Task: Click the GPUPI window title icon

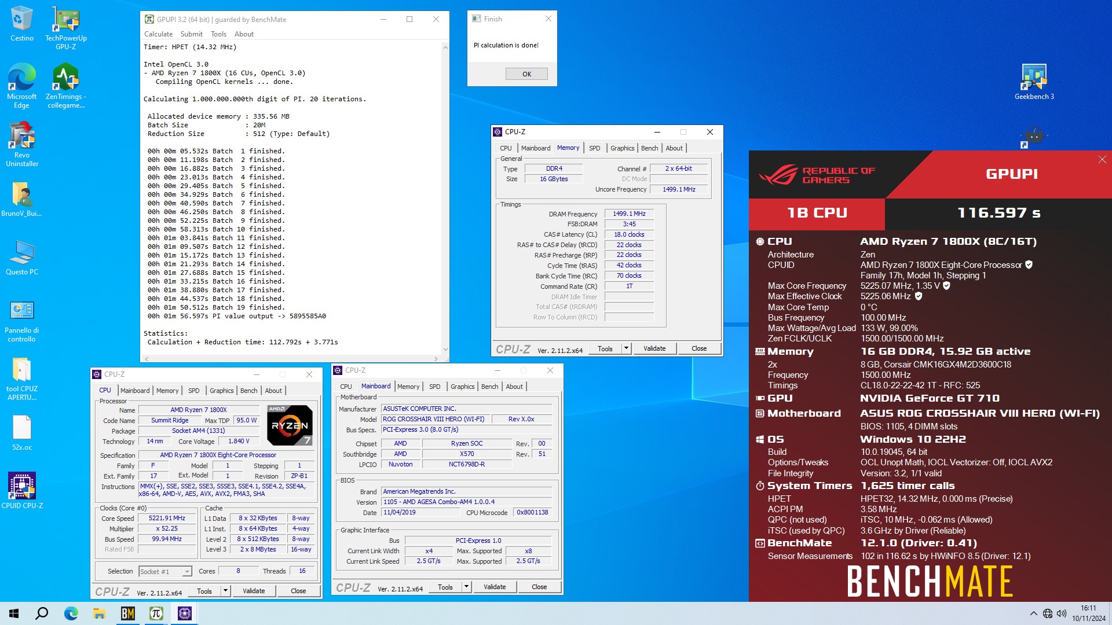Action: point(149,19)
